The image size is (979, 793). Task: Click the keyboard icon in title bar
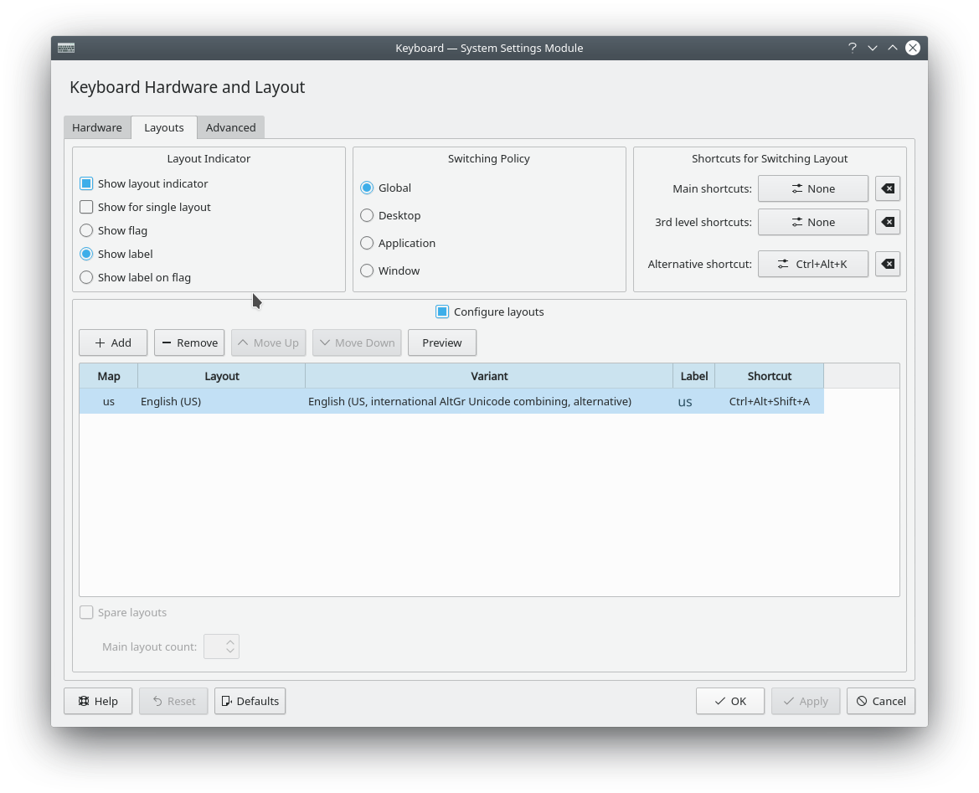[66, 48]
